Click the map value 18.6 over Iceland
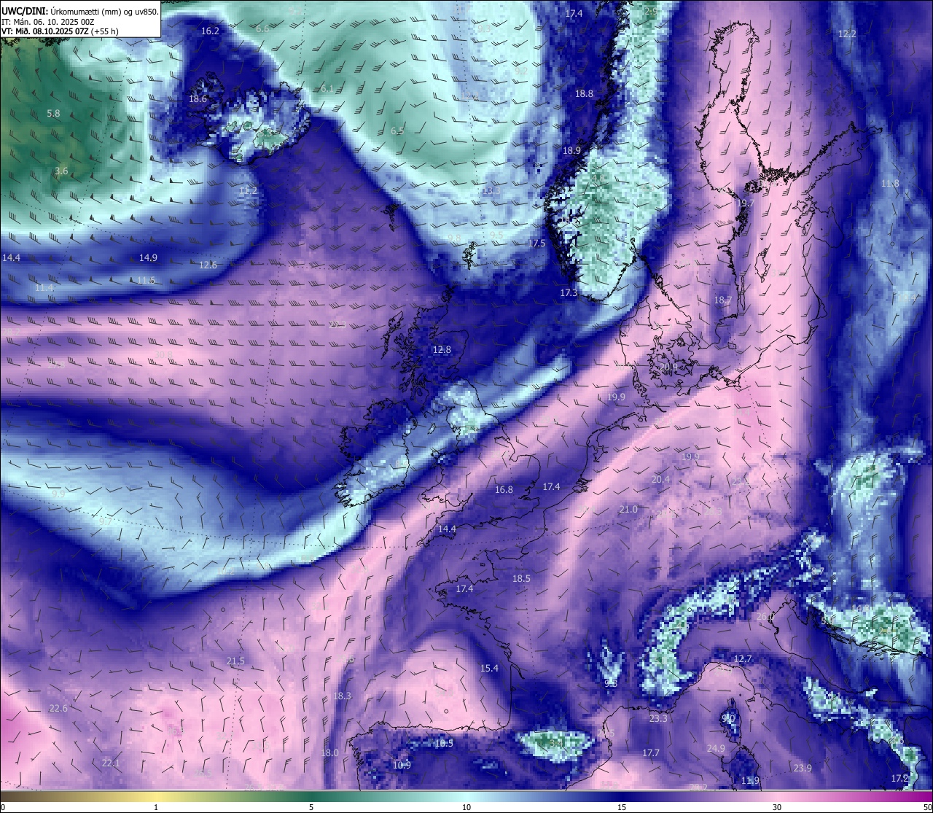Screen dimensions: 933x813 click(x=198, y=98)
